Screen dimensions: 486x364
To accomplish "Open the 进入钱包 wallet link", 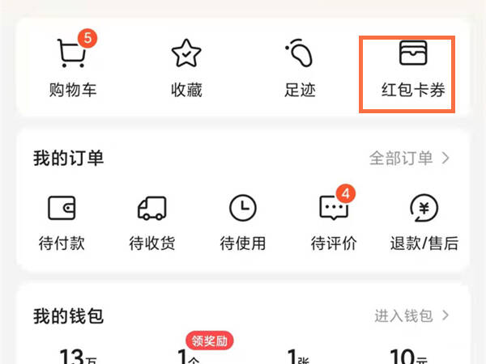I will tap(403, 315).
